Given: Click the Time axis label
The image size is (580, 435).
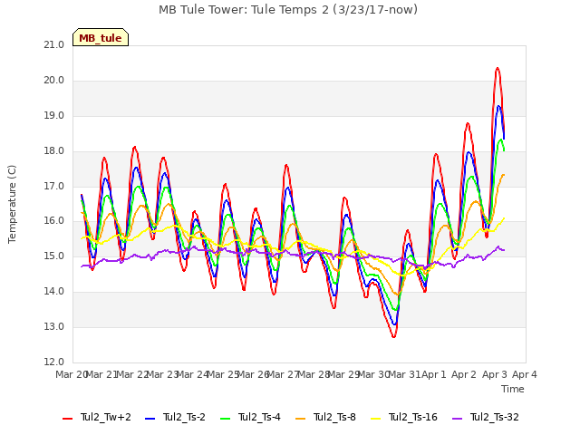Looking at the screenshot, I should click(513, 389).
